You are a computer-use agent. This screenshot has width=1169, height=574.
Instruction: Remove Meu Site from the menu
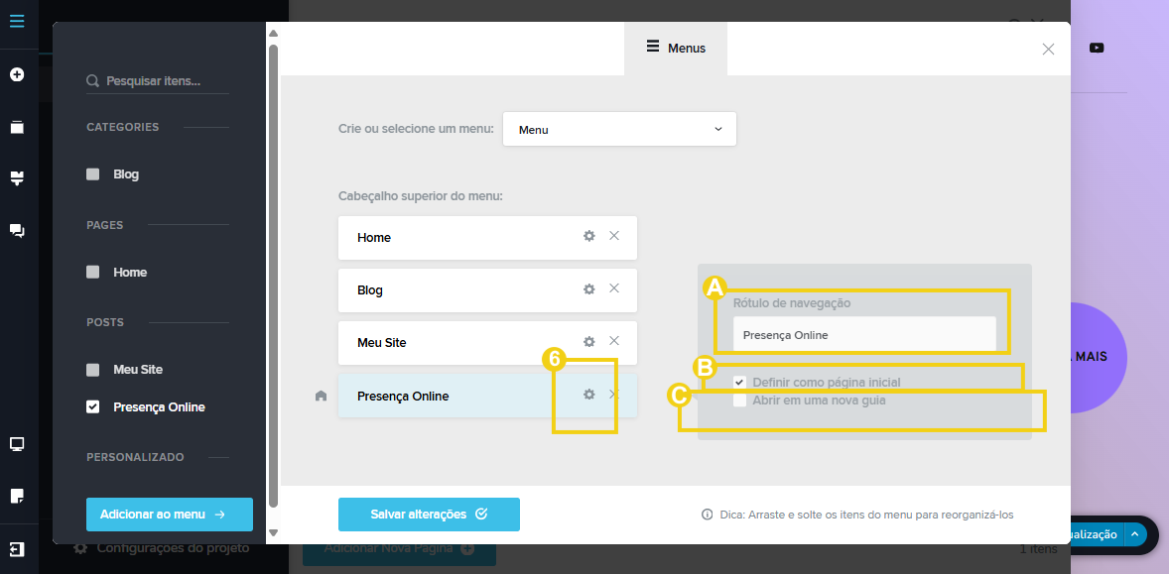point(614,341)
